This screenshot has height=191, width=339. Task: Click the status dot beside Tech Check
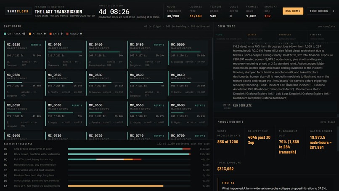333,11
